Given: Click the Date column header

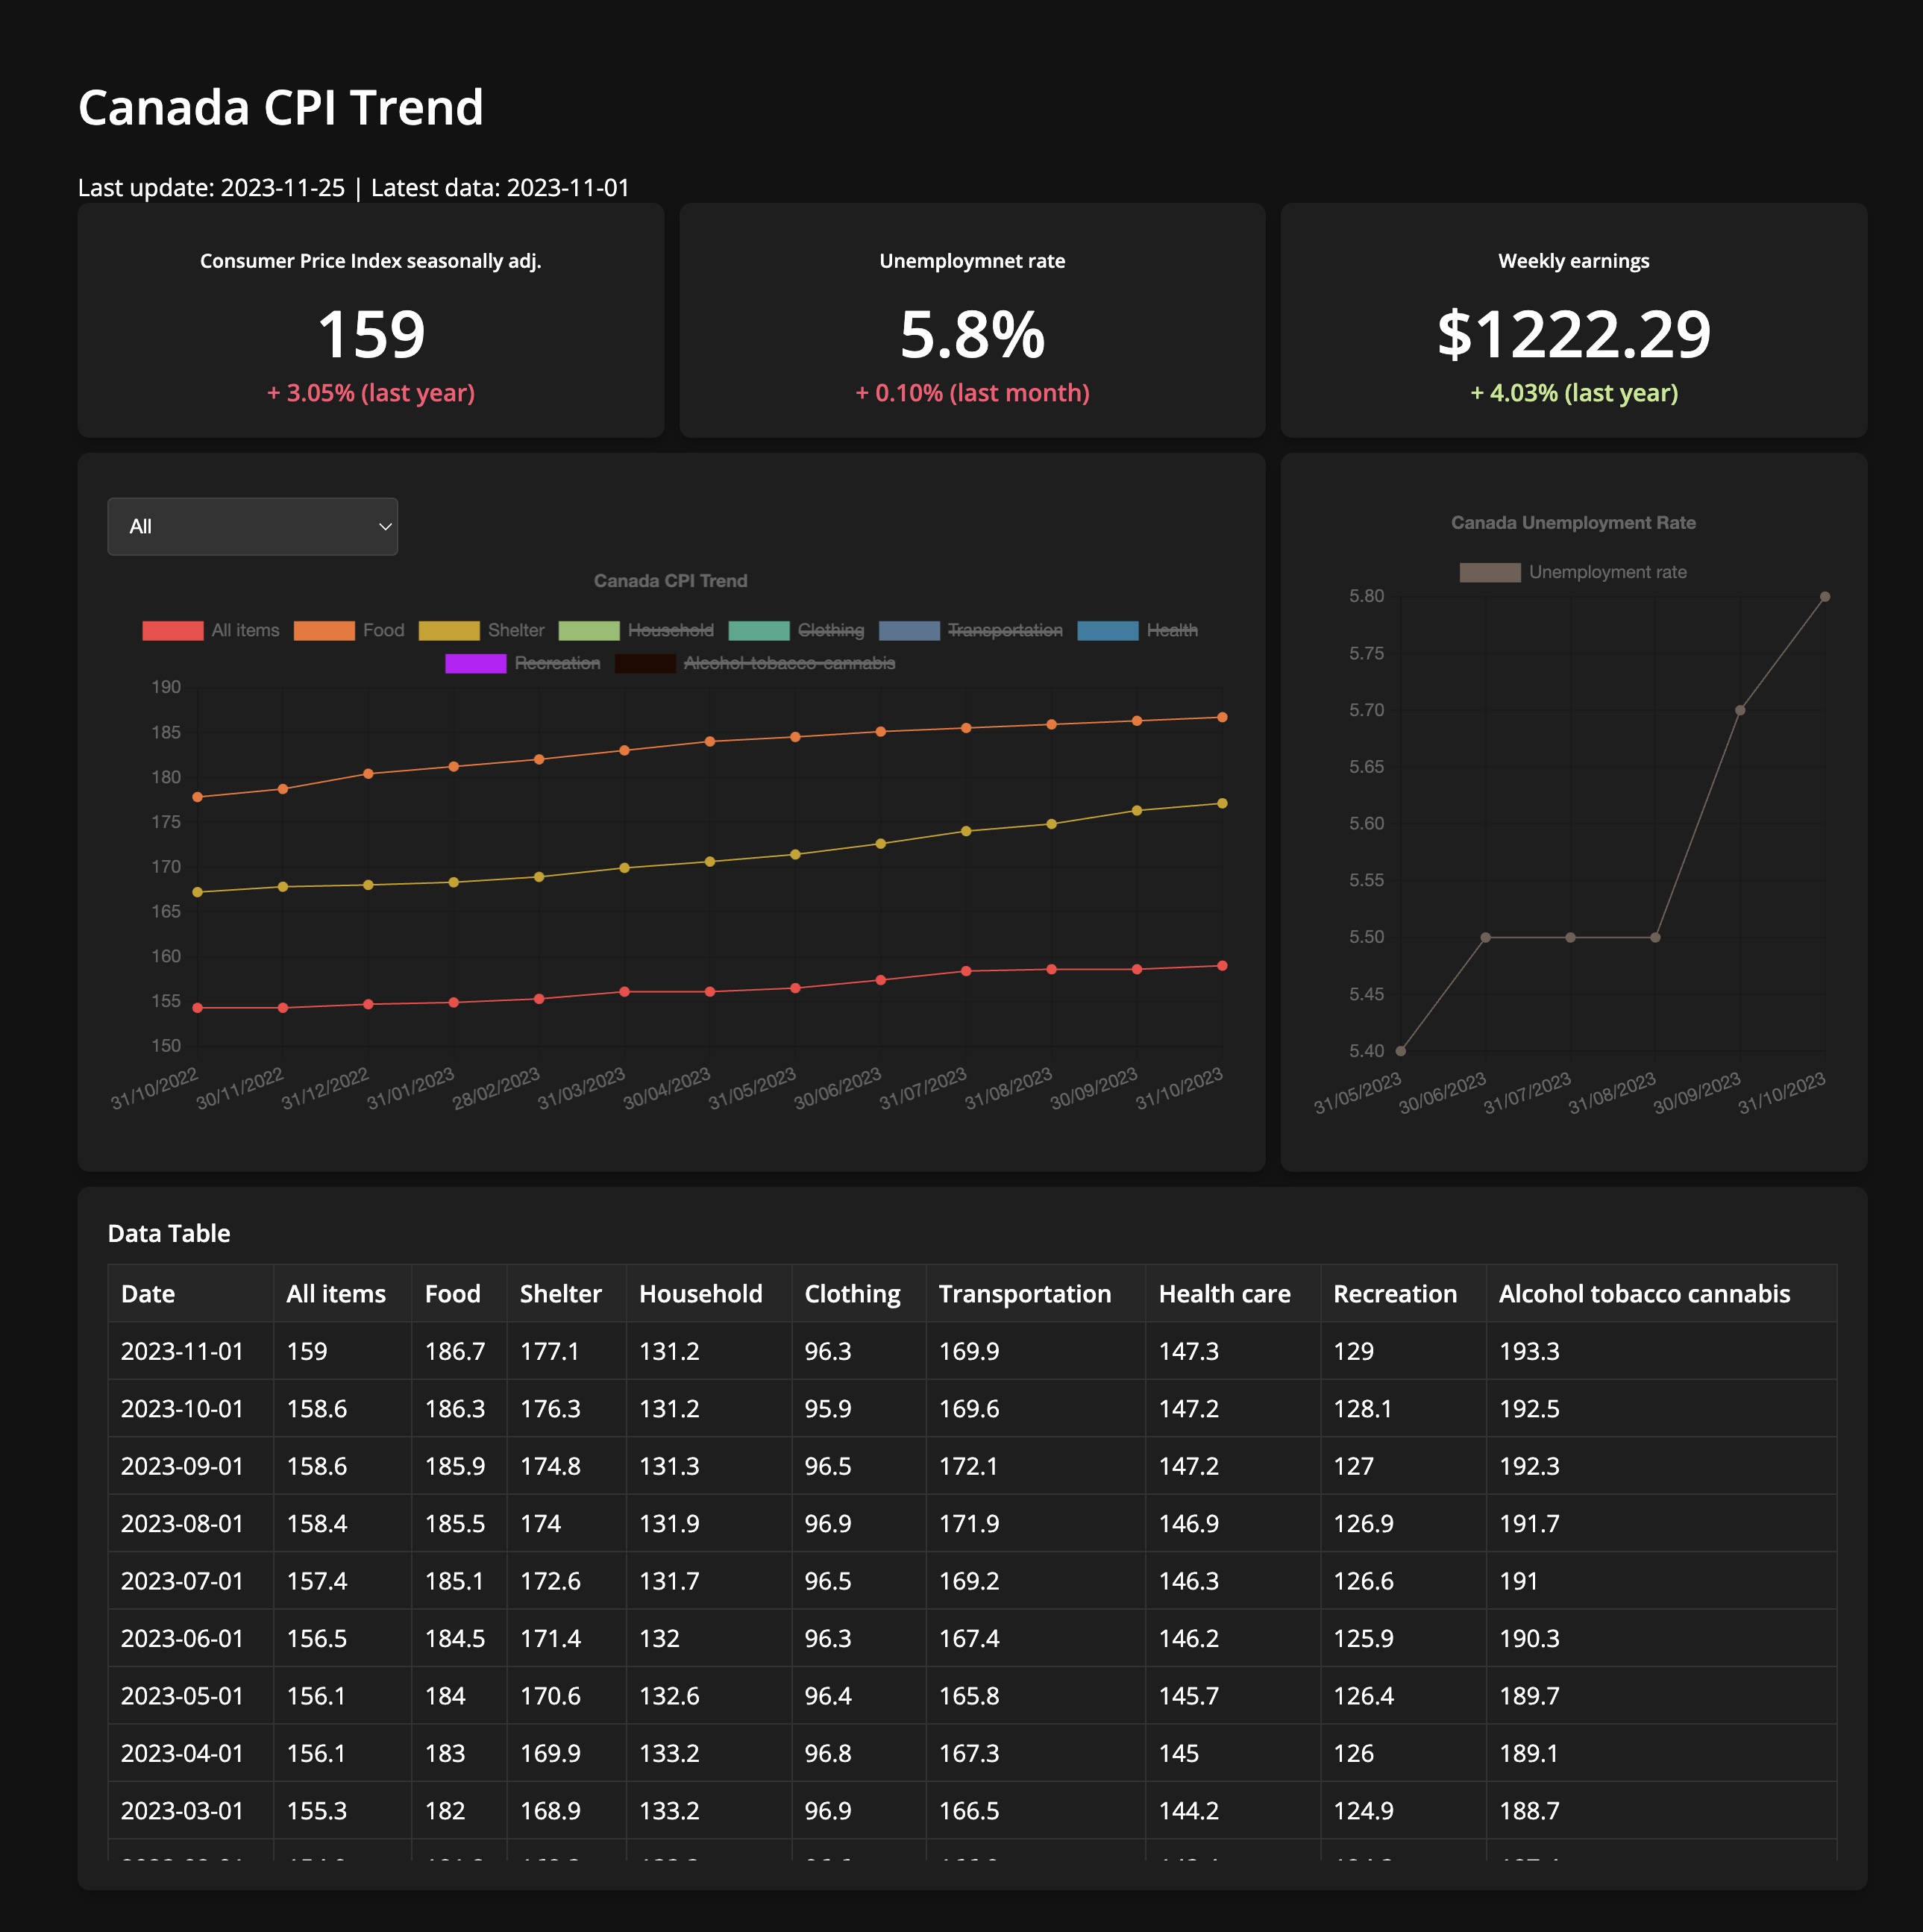Looking at the screenshot, I should [148, 1294].
